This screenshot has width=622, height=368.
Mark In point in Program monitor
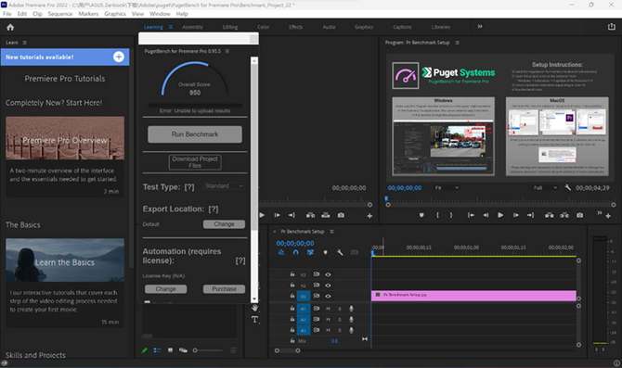coord(437,215)
